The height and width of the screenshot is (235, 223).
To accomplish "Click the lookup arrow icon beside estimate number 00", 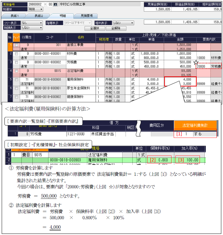I will [x=55, y=4].
